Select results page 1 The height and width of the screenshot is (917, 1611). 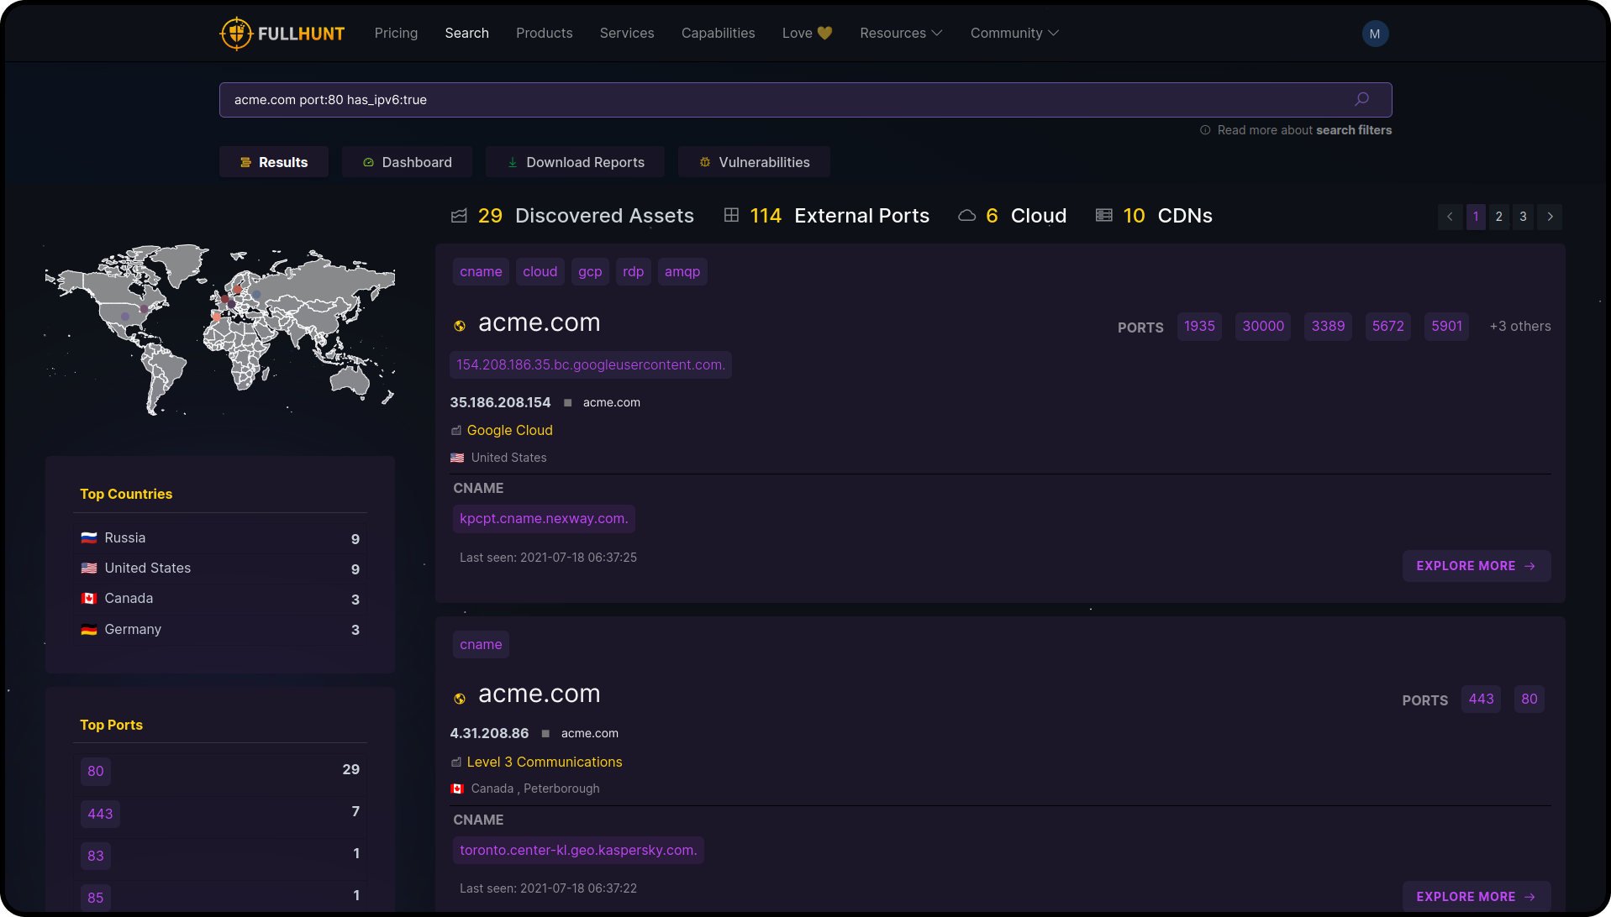point(1476,217)
